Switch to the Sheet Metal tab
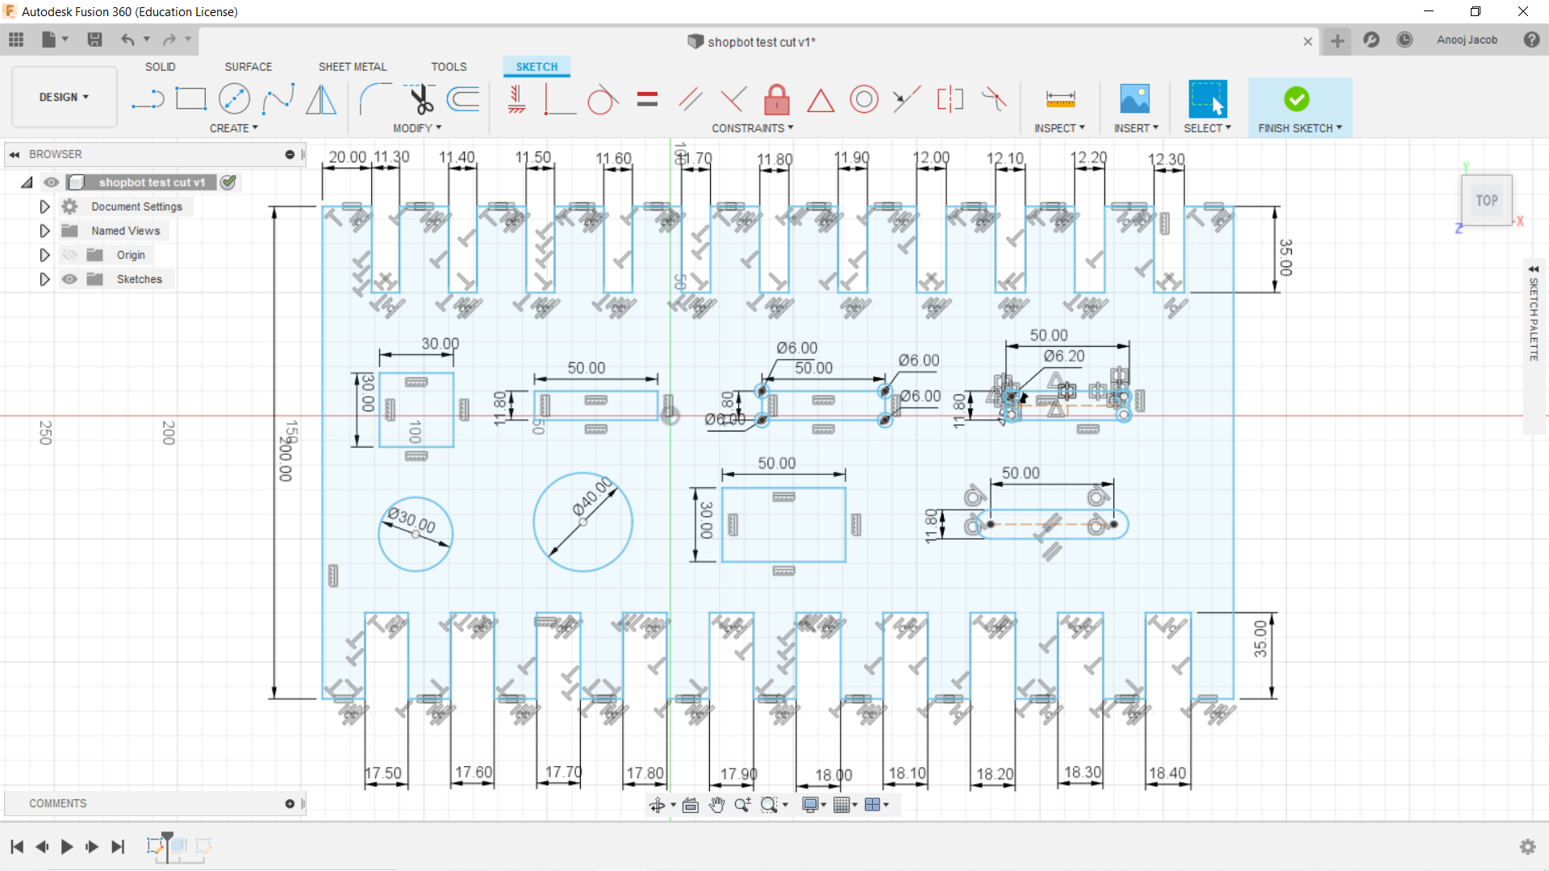The height and width of the screenshot is (871, 1549). coord(353,67)
